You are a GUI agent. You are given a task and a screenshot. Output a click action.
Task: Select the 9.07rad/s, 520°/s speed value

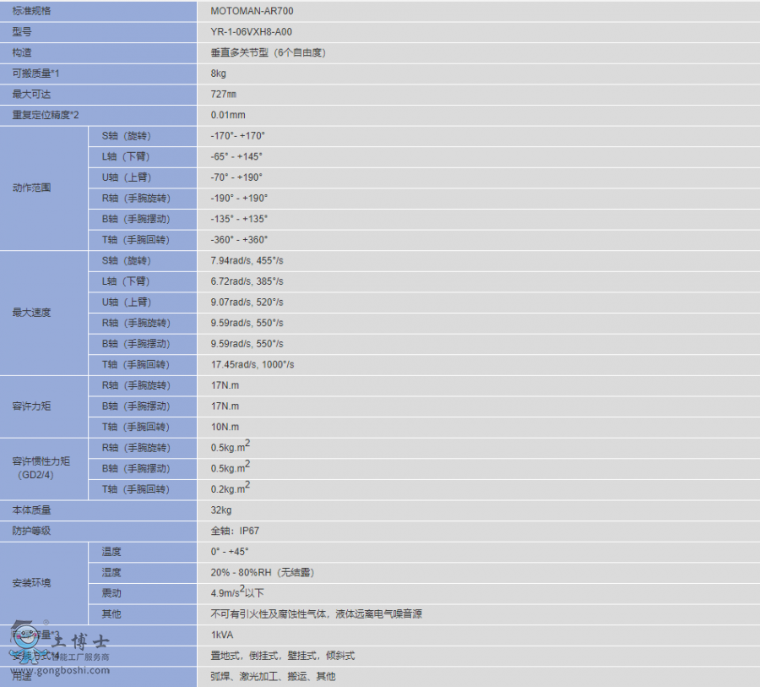(247, 303)
